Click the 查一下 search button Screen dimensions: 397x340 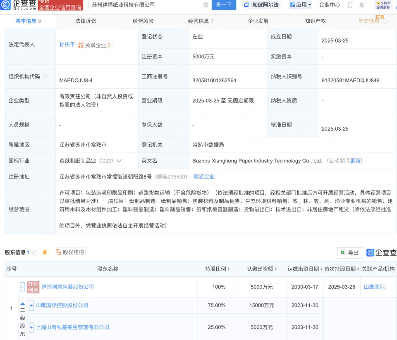224,5
